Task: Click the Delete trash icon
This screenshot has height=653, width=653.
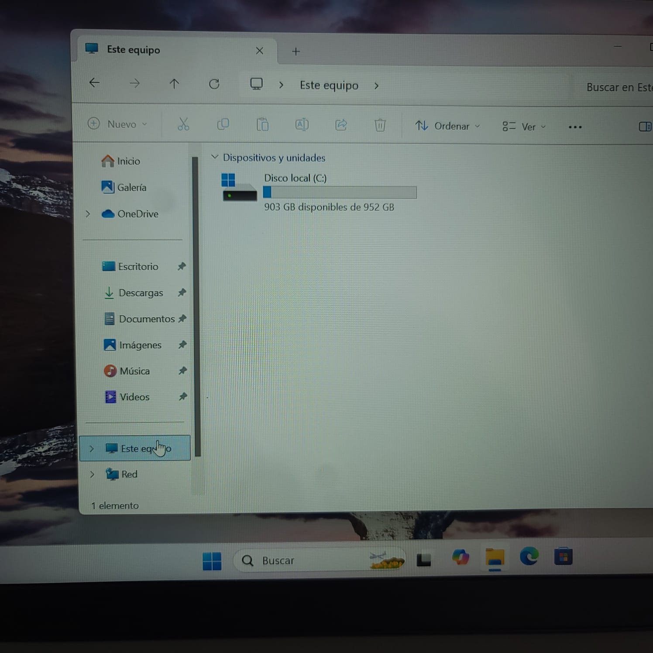Action: [x=380, y=125]
